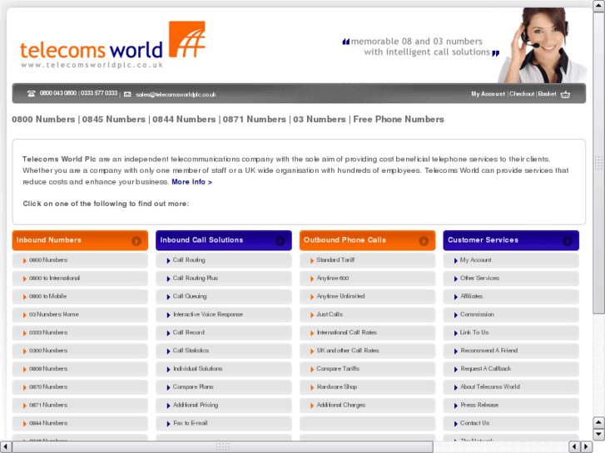Screen dimensions: 605x453
Task: Open My Account in the top bar
Action: click(488, 94)
